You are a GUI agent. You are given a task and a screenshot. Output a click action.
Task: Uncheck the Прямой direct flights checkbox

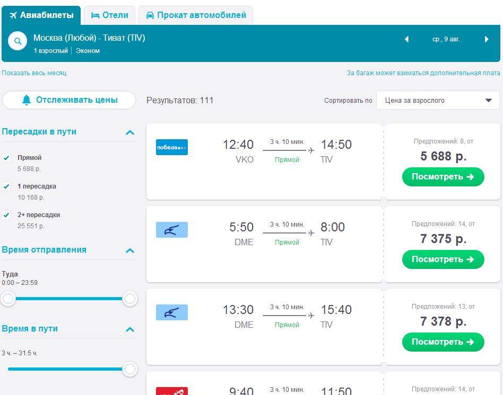(x=6, y=158)
